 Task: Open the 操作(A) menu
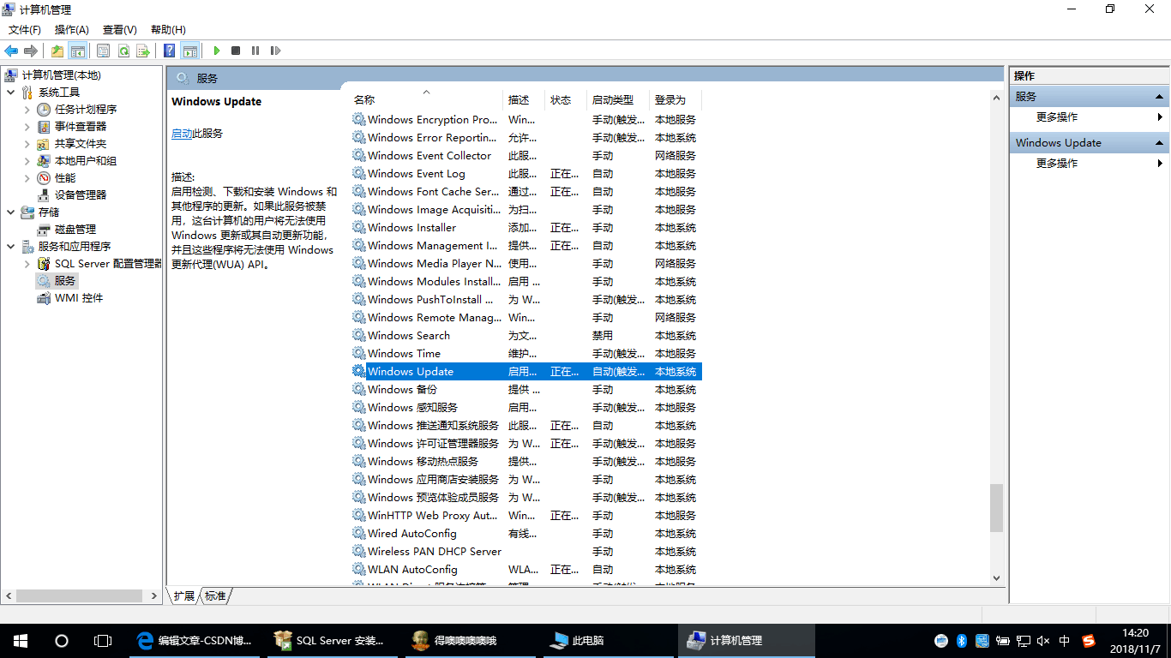[x=72, y=29]
